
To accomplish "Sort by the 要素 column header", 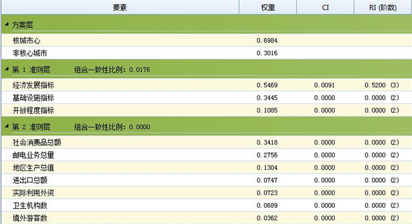I will coord(119,7).
